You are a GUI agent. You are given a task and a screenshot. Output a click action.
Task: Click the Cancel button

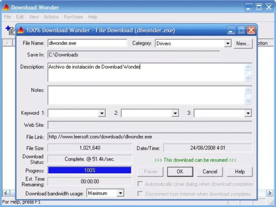click(x=210, y=171)
